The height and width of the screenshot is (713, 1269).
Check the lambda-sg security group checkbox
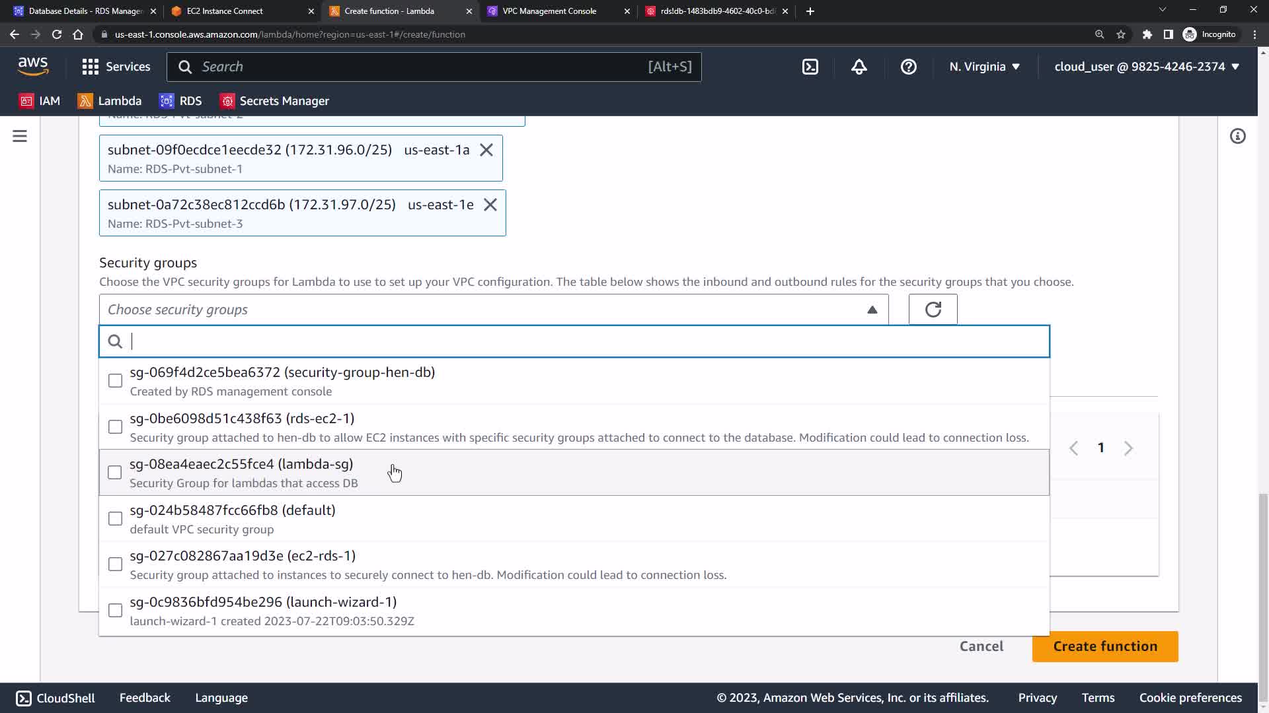(115, 473)
